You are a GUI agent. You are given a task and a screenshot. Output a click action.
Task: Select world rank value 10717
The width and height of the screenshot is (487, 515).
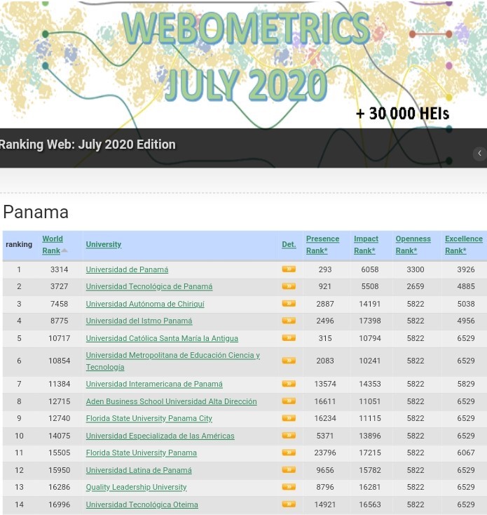(59, 338)
